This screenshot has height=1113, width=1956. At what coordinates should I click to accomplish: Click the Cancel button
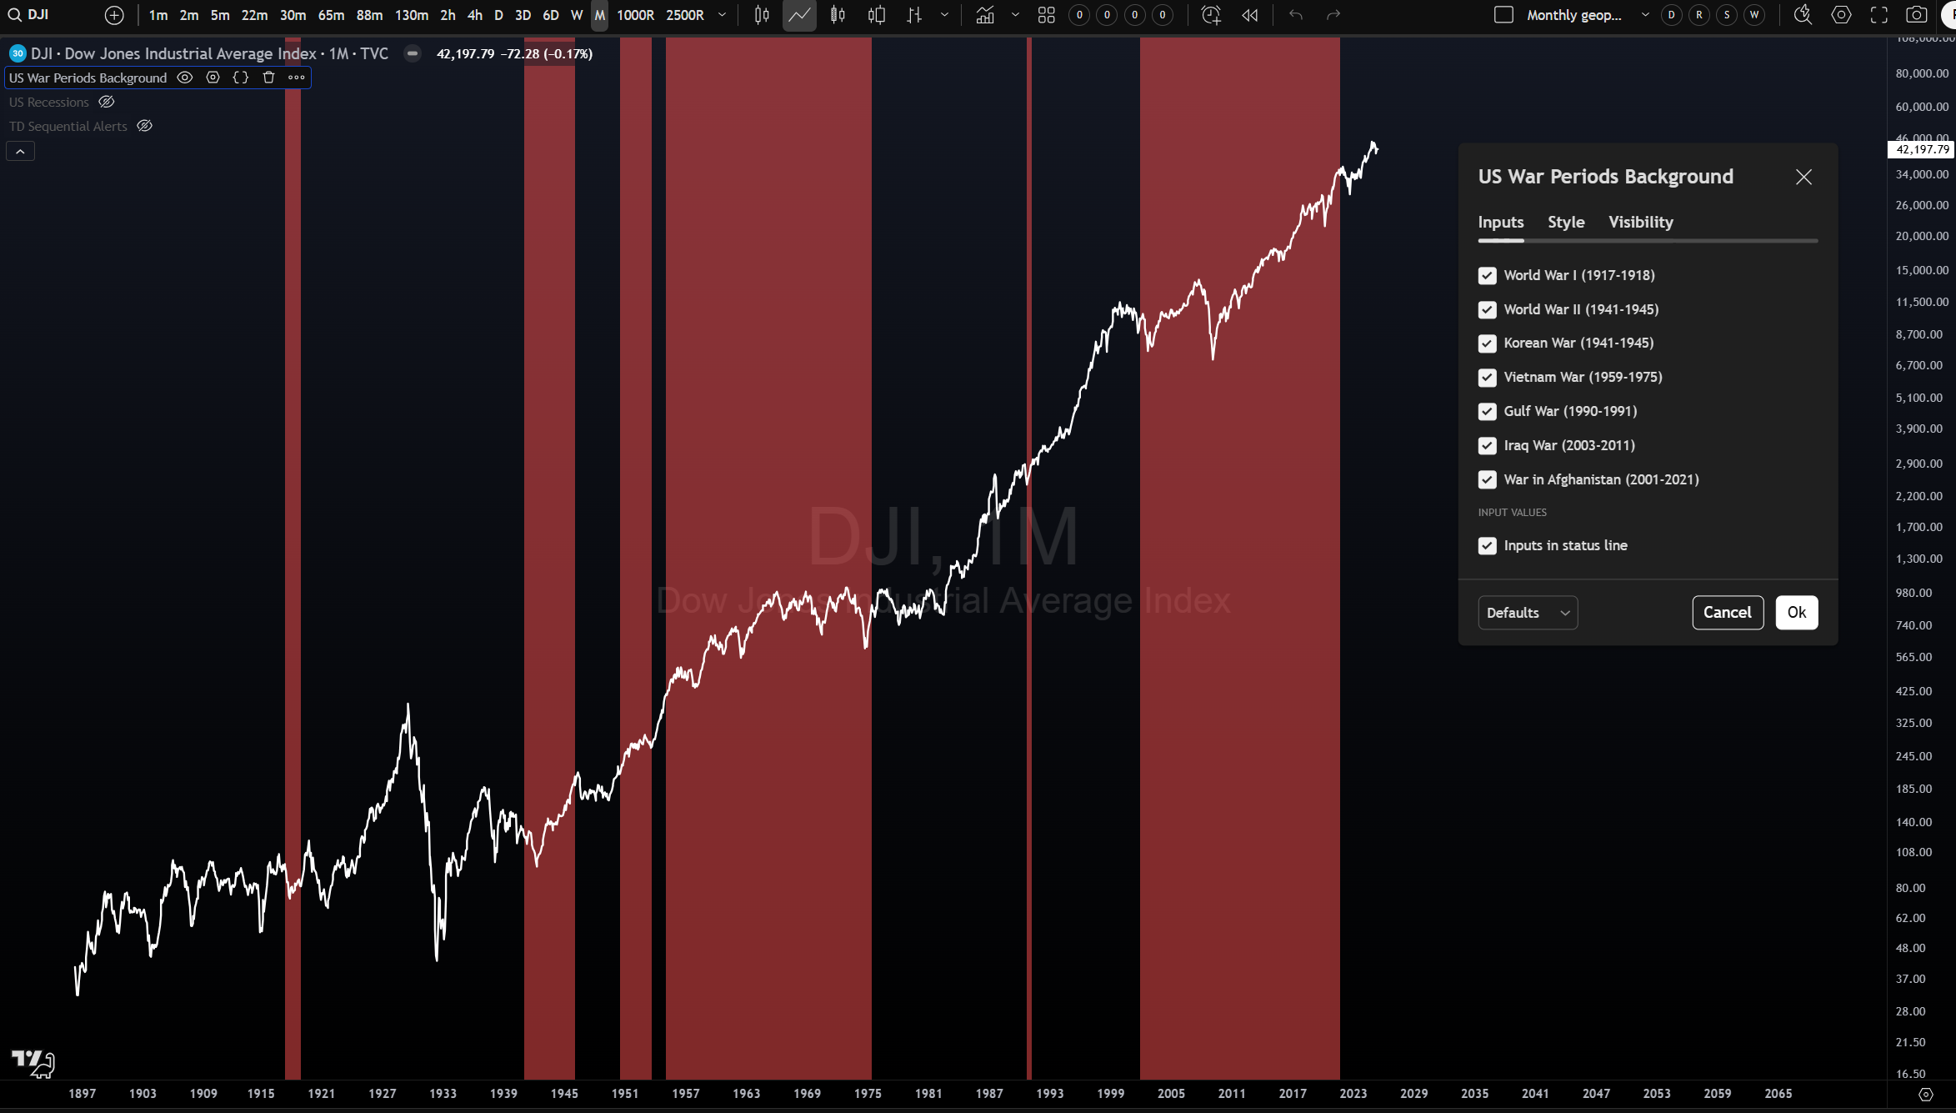tap(1727, 613)
